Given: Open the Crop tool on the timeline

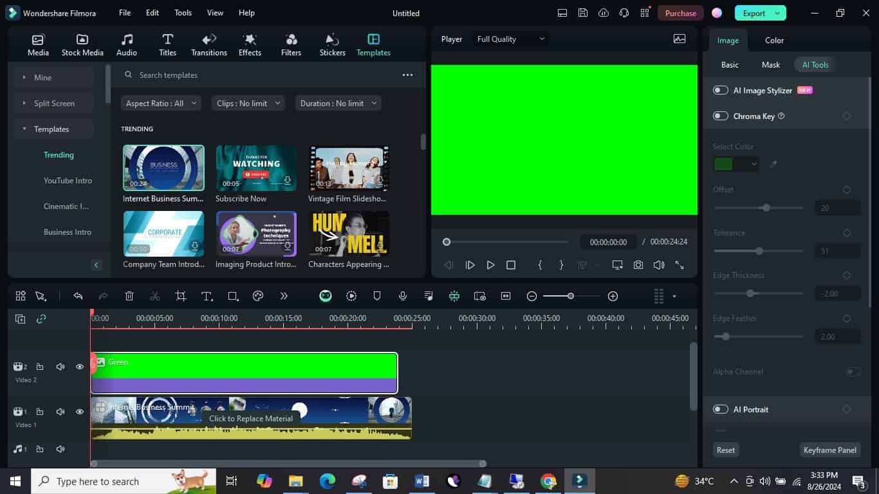Looking at the screenshot, I should (x=180, y=296).
